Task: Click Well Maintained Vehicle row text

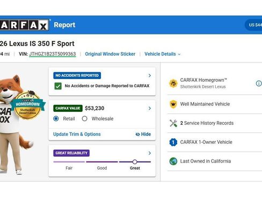Action: coord(205,104)
